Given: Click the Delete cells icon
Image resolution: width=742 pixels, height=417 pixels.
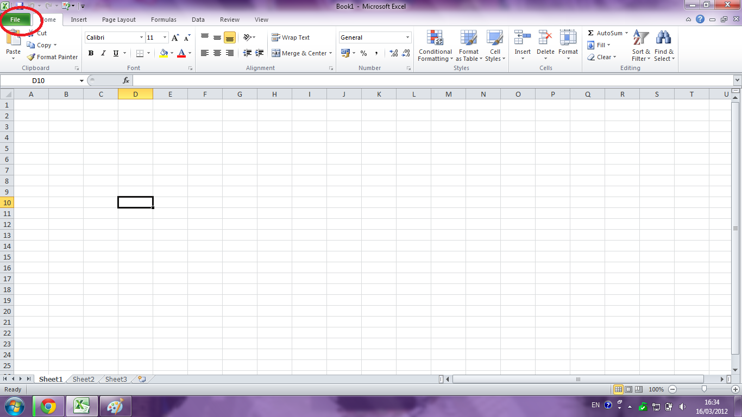Looking at the screenshot, I should click(545, 37).
